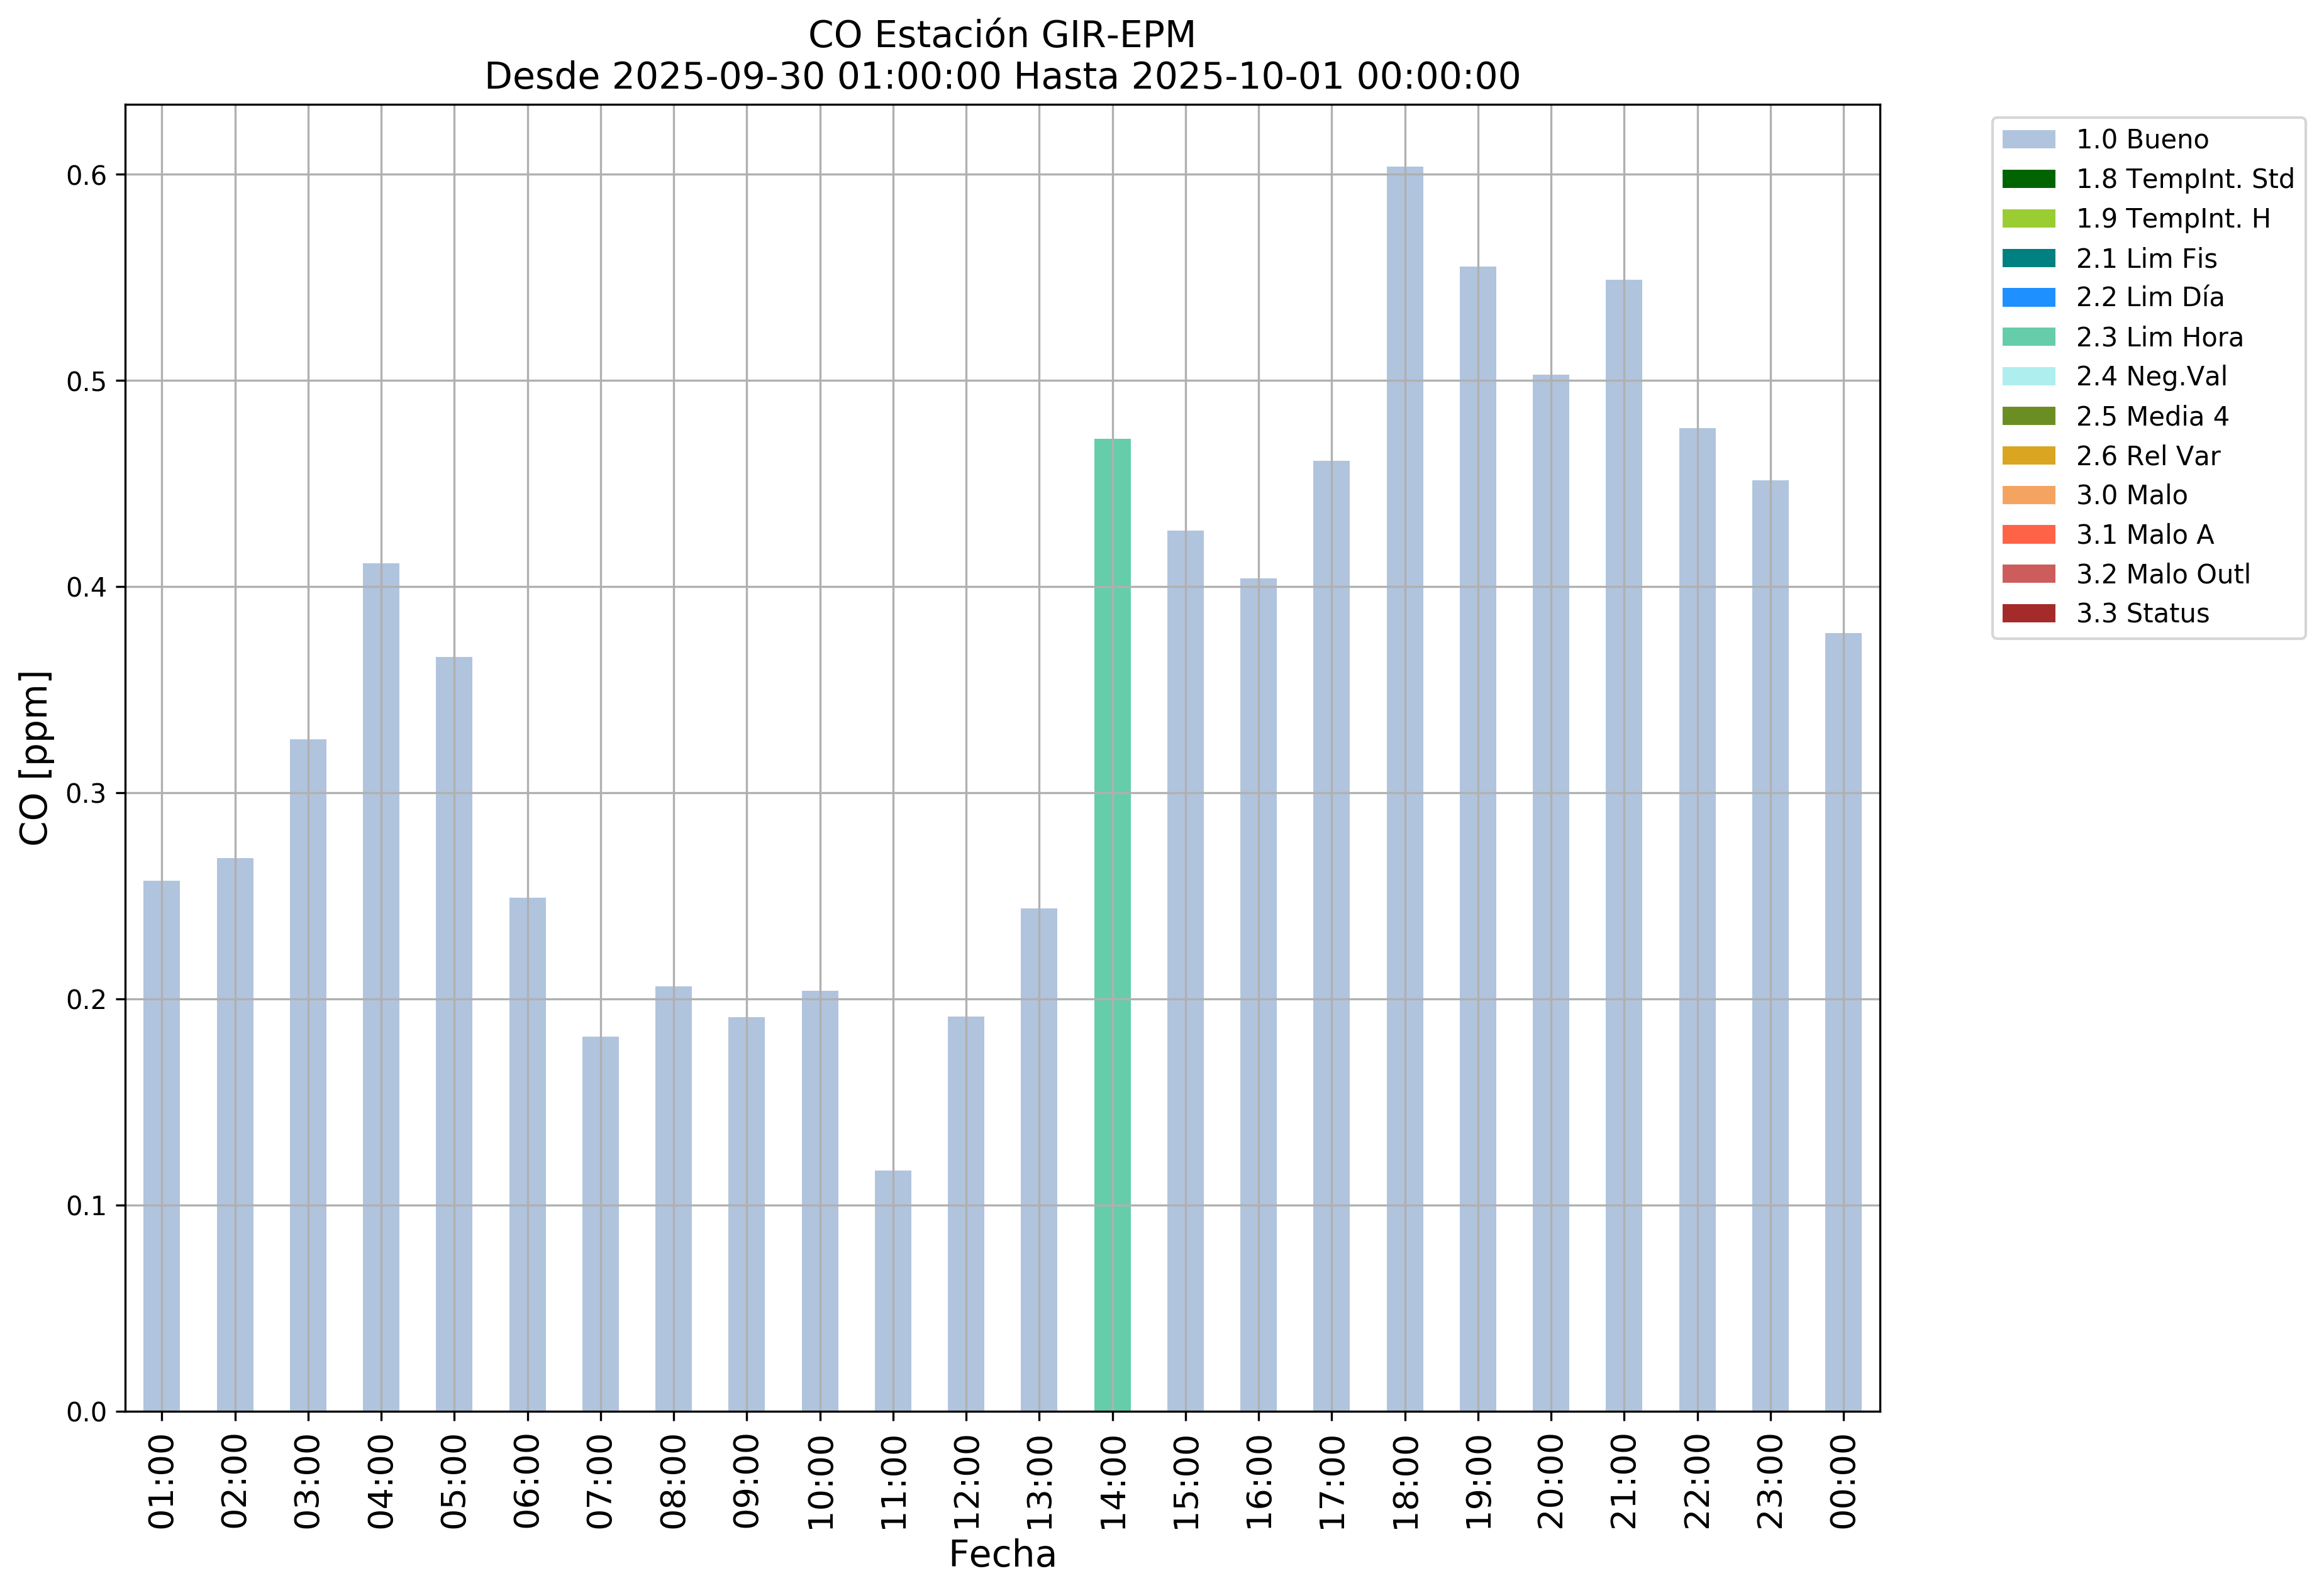Click the 01:00 x-axis tick label
Screen dimensions: 2324x1593
coord(162,1481)
